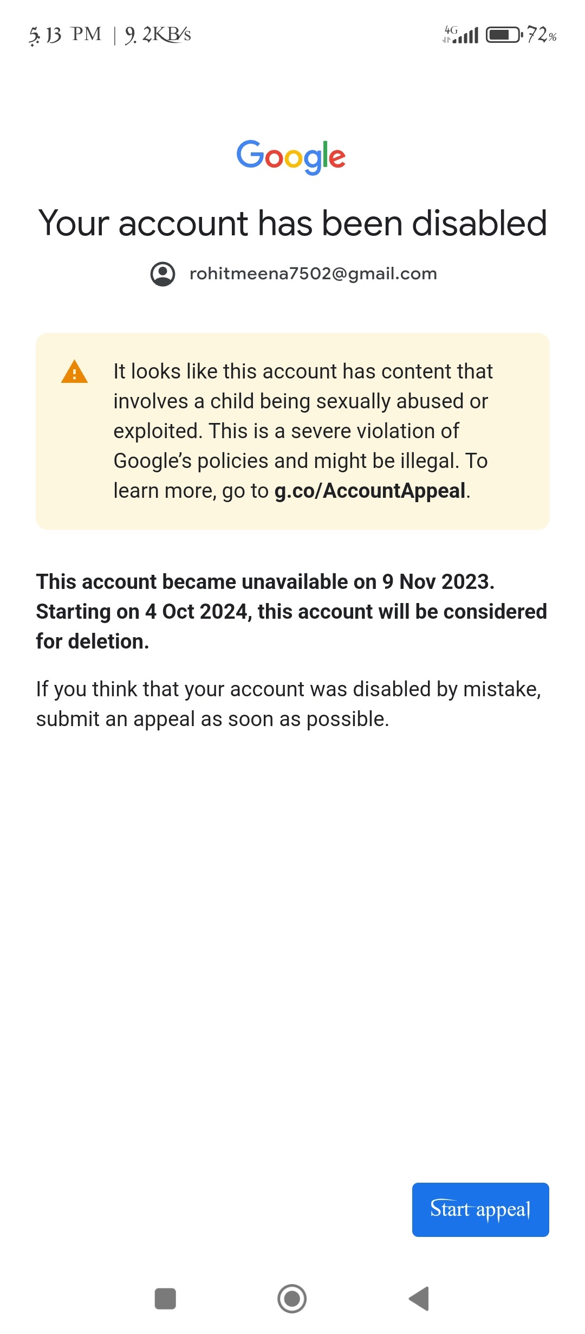Tap the 4G signal strength icon
The width and height of the screenshot is (585, 1334).
coord(460,35)
